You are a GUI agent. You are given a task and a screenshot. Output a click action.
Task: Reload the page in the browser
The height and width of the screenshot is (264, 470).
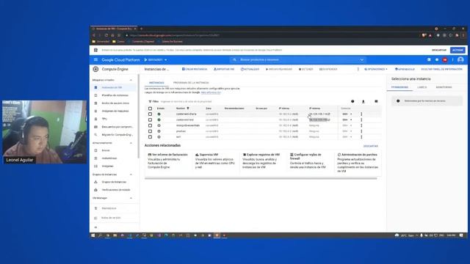pyautogui.click(x=106, y=35)
